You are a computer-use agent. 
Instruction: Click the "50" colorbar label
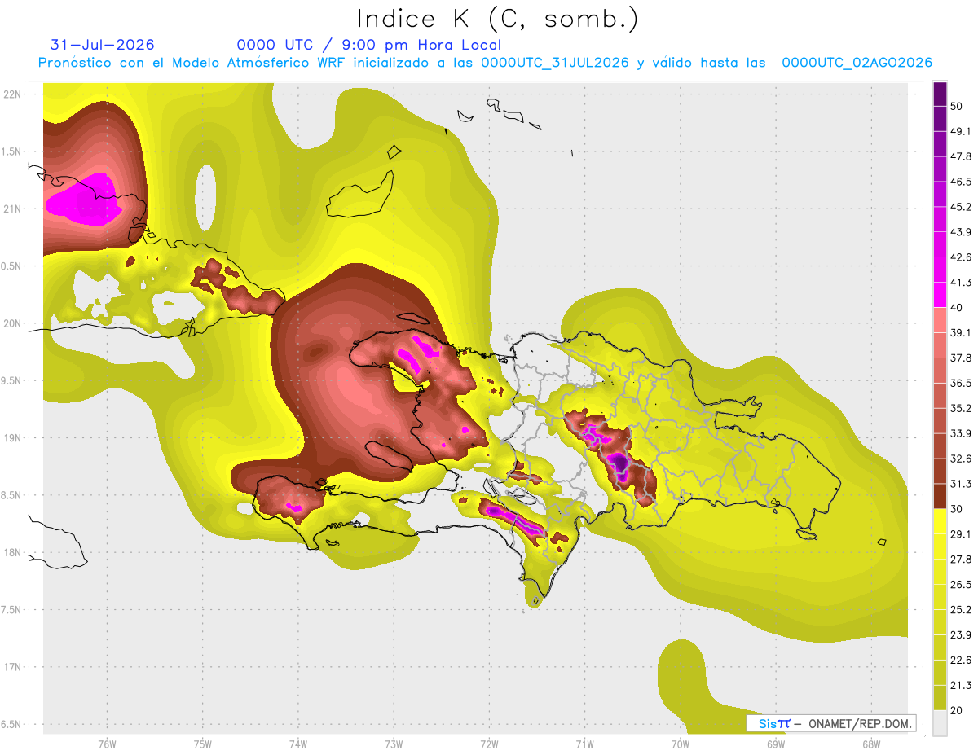click(x=957, y=107)
